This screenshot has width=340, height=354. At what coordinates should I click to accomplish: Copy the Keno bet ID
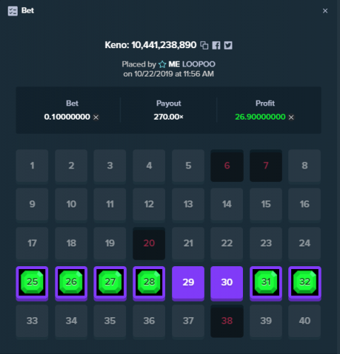tap(205, 45)
